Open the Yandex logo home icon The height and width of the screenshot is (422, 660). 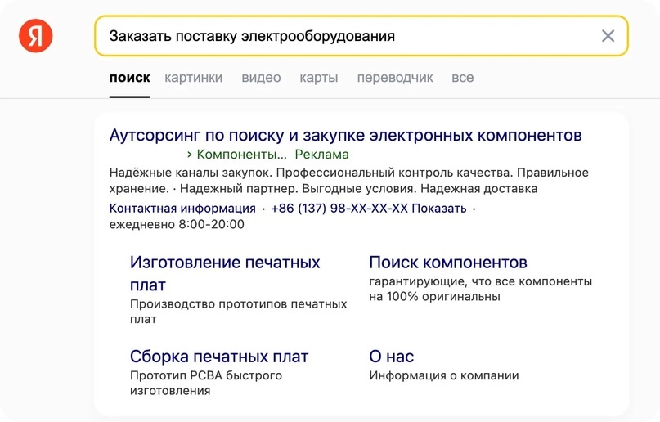(36, 36)
